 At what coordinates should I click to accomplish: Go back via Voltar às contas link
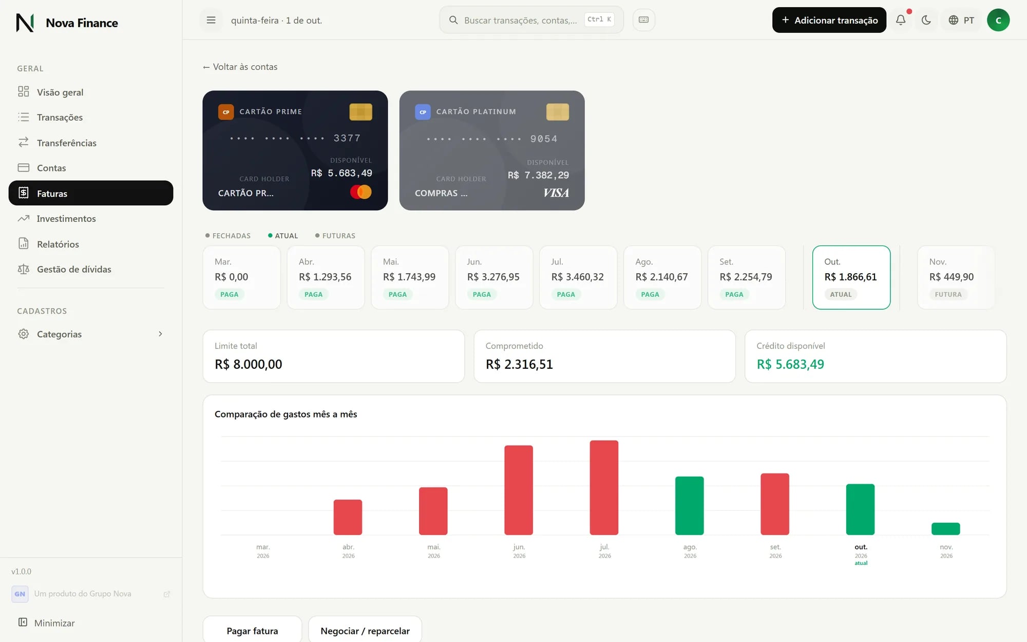tap(240, 67)
